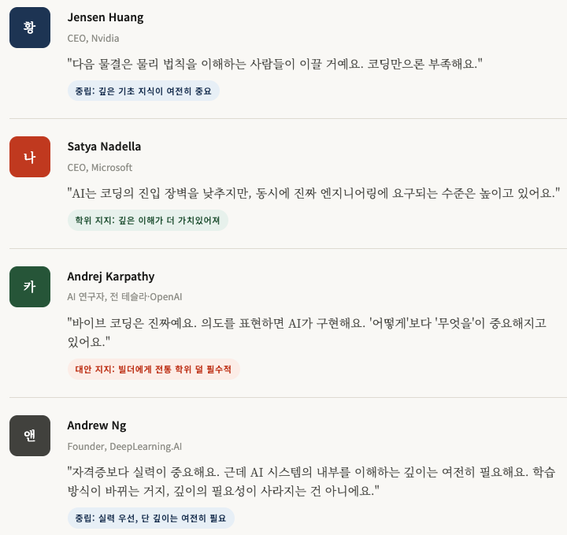The image size is (567, 535).
Task: Open the Jensen Huang name heading
Action: (x=106, y=17)
